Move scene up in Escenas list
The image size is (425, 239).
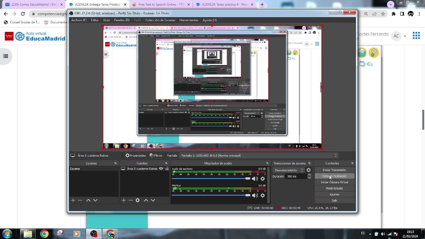pos(88,200)
